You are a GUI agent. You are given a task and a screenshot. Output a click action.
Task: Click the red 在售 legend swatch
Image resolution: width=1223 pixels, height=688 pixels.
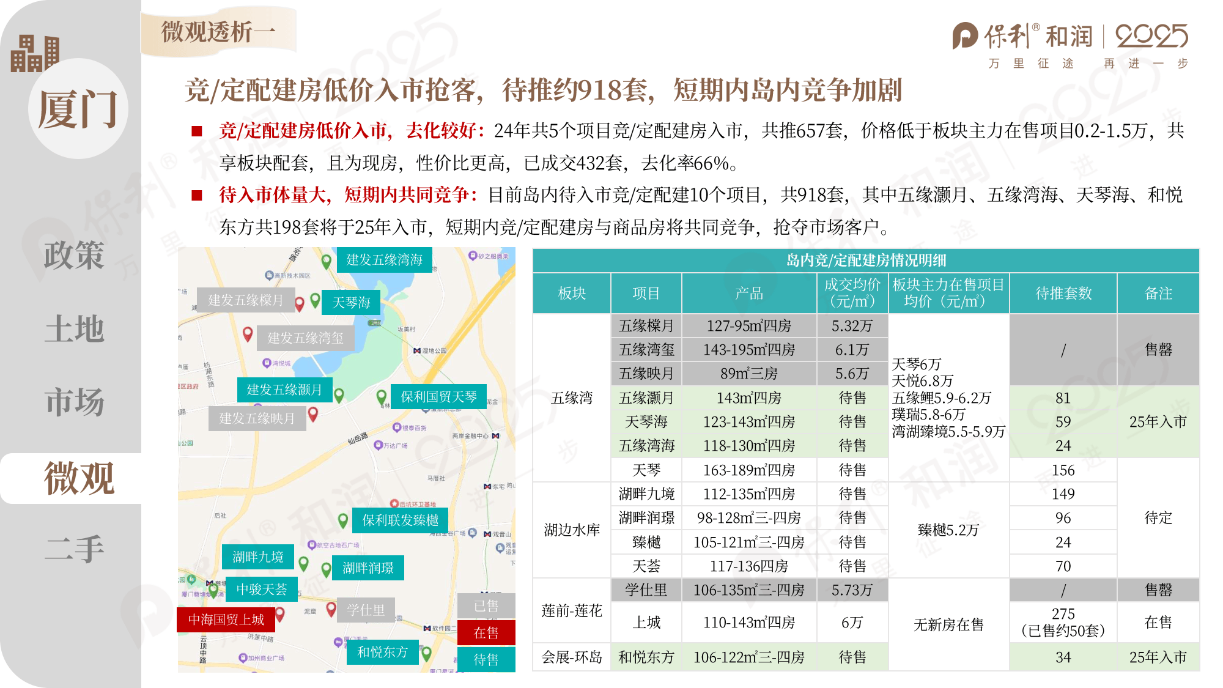click(486, 633)
